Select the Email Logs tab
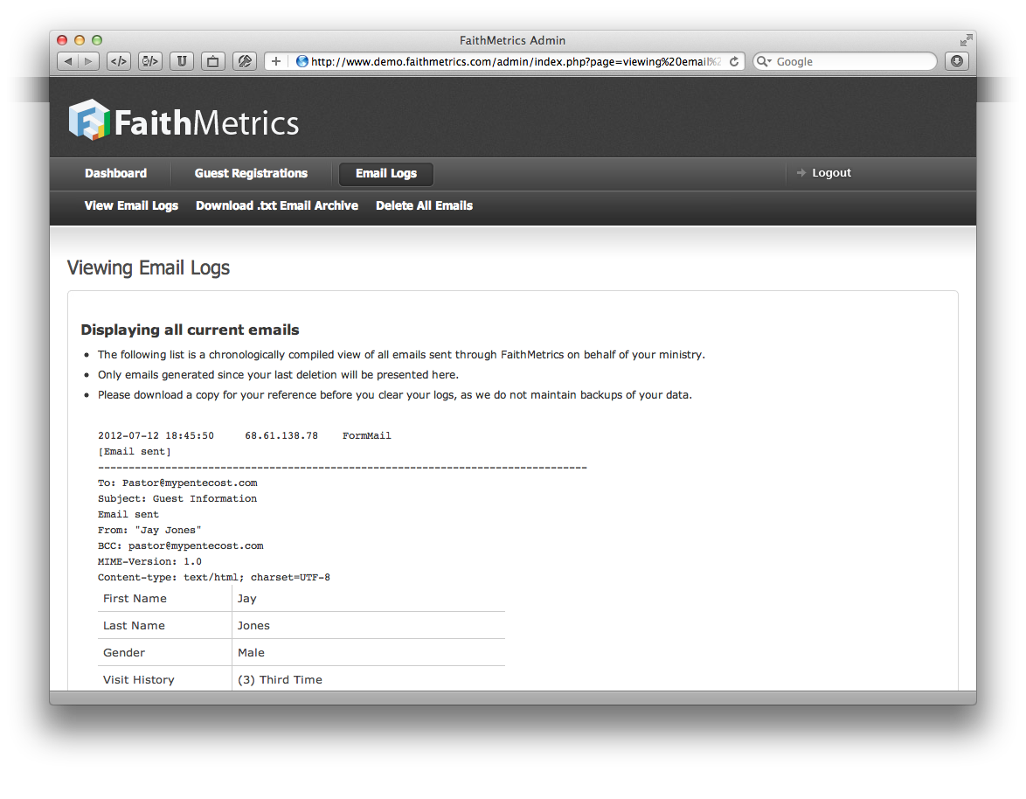1026x799 pixels. point(386,173)
